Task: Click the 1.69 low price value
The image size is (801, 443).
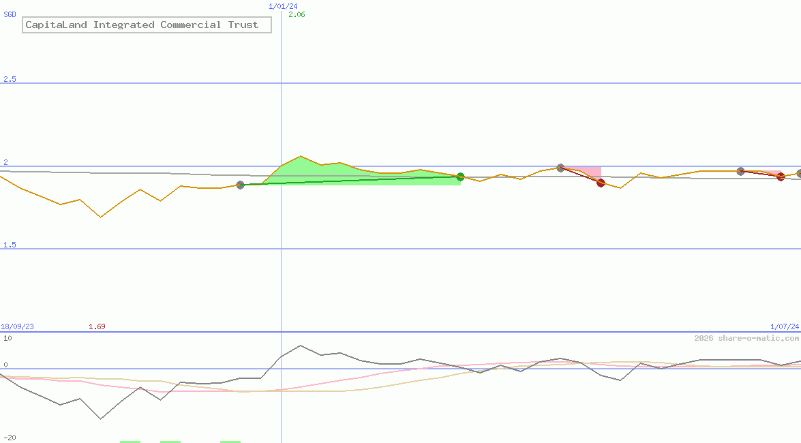Action: point(97,326)
